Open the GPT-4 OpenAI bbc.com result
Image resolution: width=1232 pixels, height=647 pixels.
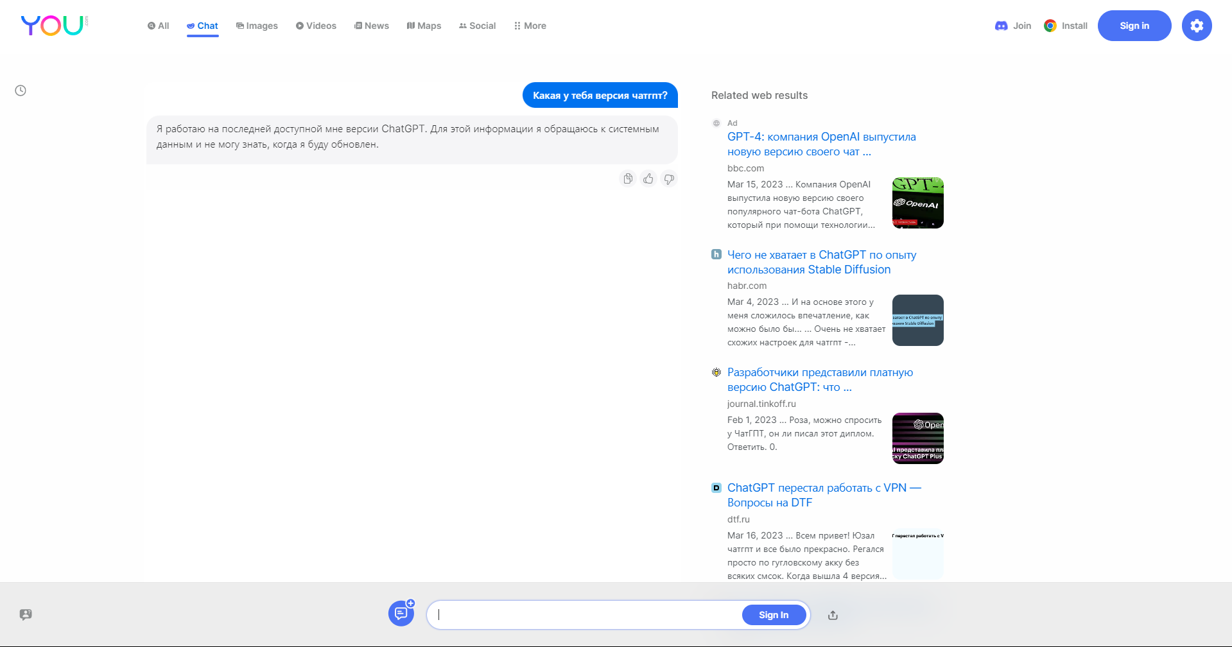tap(822, 144)
